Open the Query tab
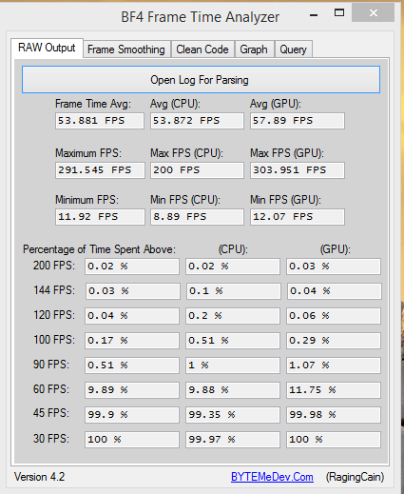 point(294,49)
